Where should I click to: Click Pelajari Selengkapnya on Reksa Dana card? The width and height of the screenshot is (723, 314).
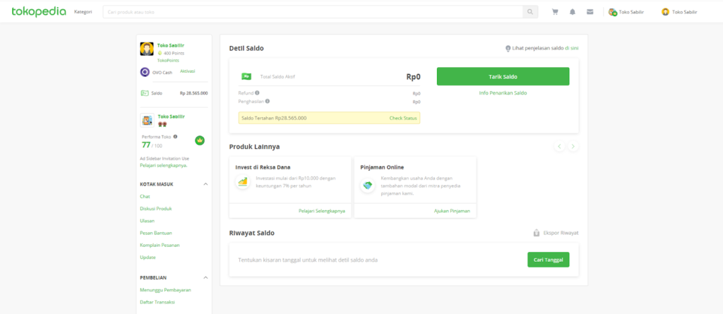tap(322, 211)
